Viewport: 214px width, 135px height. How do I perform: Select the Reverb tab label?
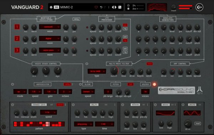click(x=135, y=105)
